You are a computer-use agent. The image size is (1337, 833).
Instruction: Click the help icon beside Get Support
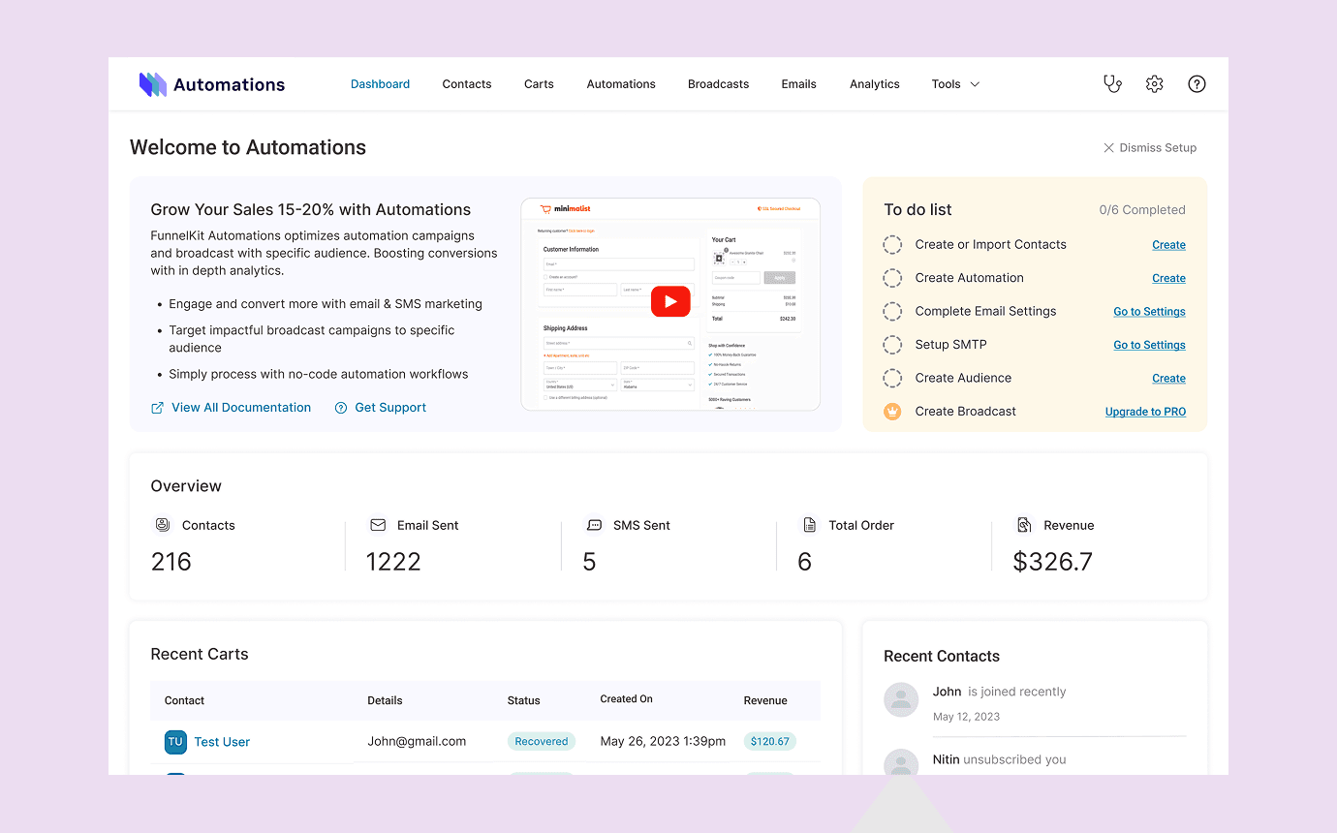click(341, 408)
